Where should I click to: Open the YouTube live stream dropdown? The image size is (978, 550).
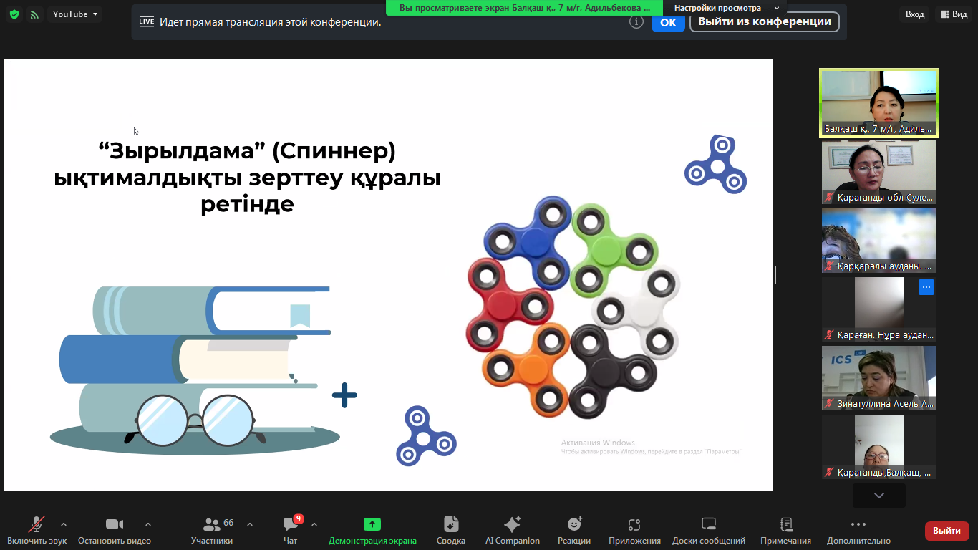coord(75,14)
